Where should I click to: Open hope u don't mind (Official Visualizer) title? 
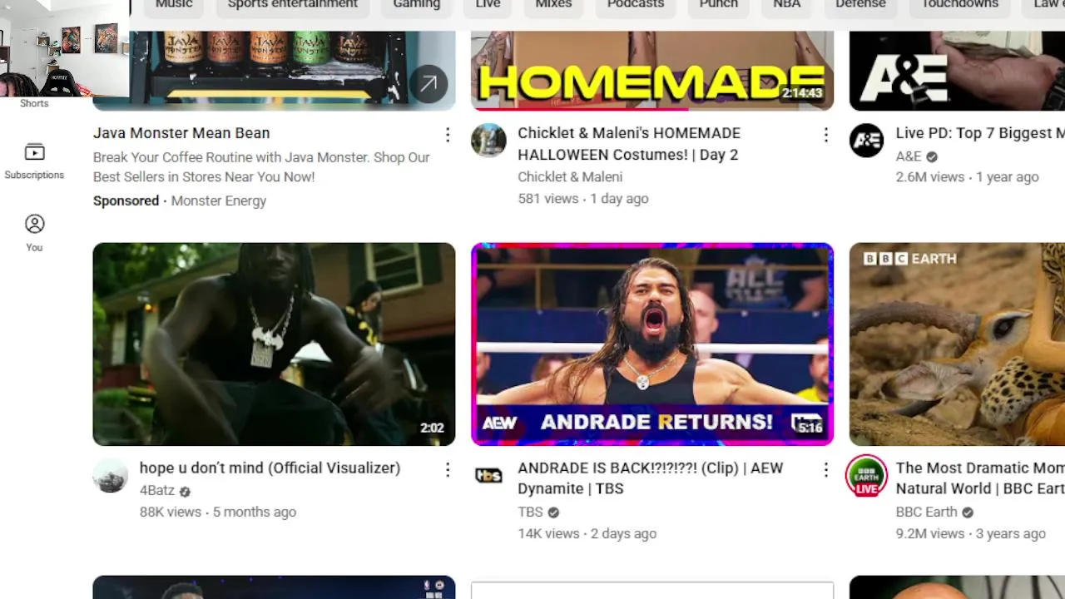(x=270, y=468)
